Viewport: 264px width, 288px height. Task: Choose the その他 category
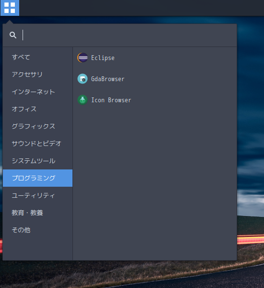pos(37,230)
